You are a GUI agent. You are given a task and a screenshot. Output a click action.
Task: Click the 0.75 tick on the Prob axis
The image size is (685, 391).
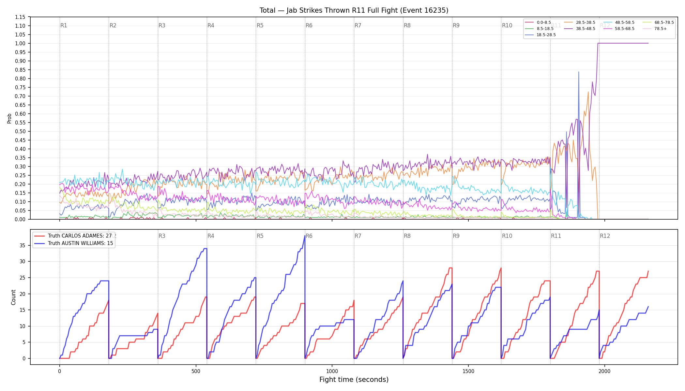tap(20, 87)
